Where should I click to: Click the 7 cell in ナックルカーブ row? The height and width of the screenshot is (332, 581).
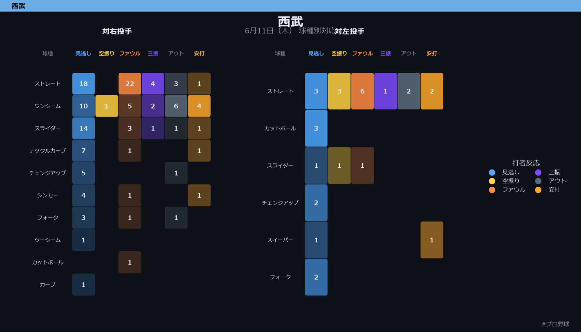(x=84, y=151)
